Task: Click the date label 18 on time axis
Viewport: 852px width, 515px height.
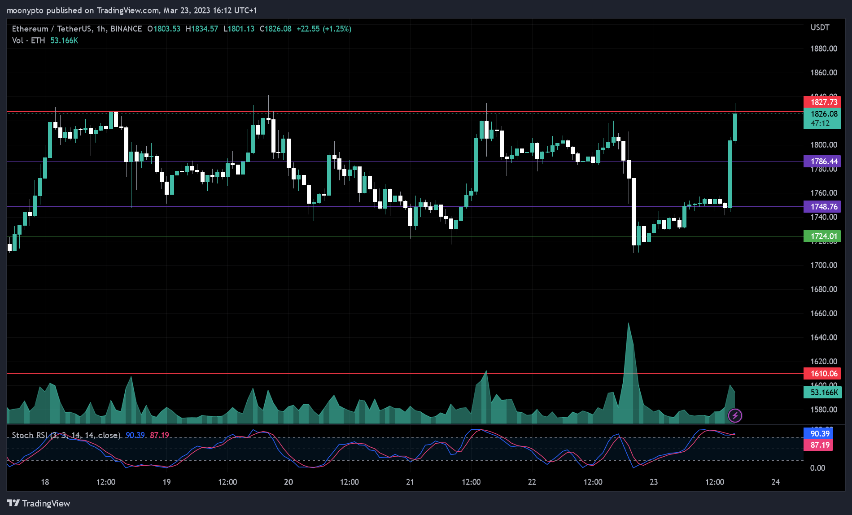Action: tap(45, 482)
